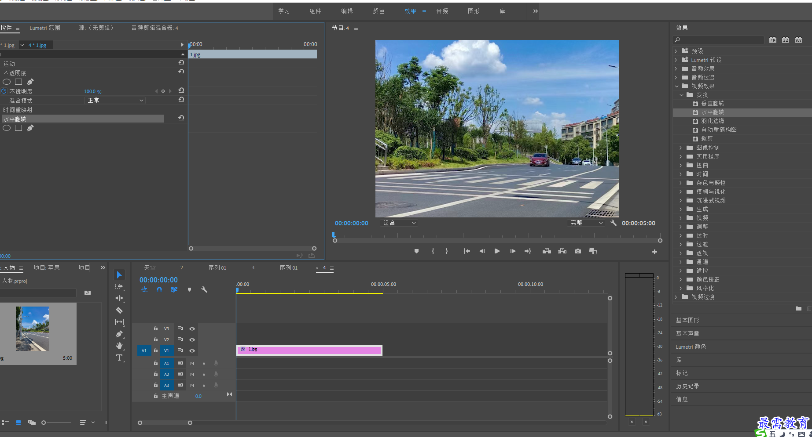Switch to the 颜色 workspace
The width and height of the screenshot is (812, 437).
(379, 11)
